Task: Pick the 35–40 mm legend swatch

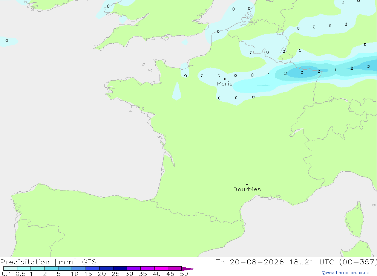Action: [147, 268]
